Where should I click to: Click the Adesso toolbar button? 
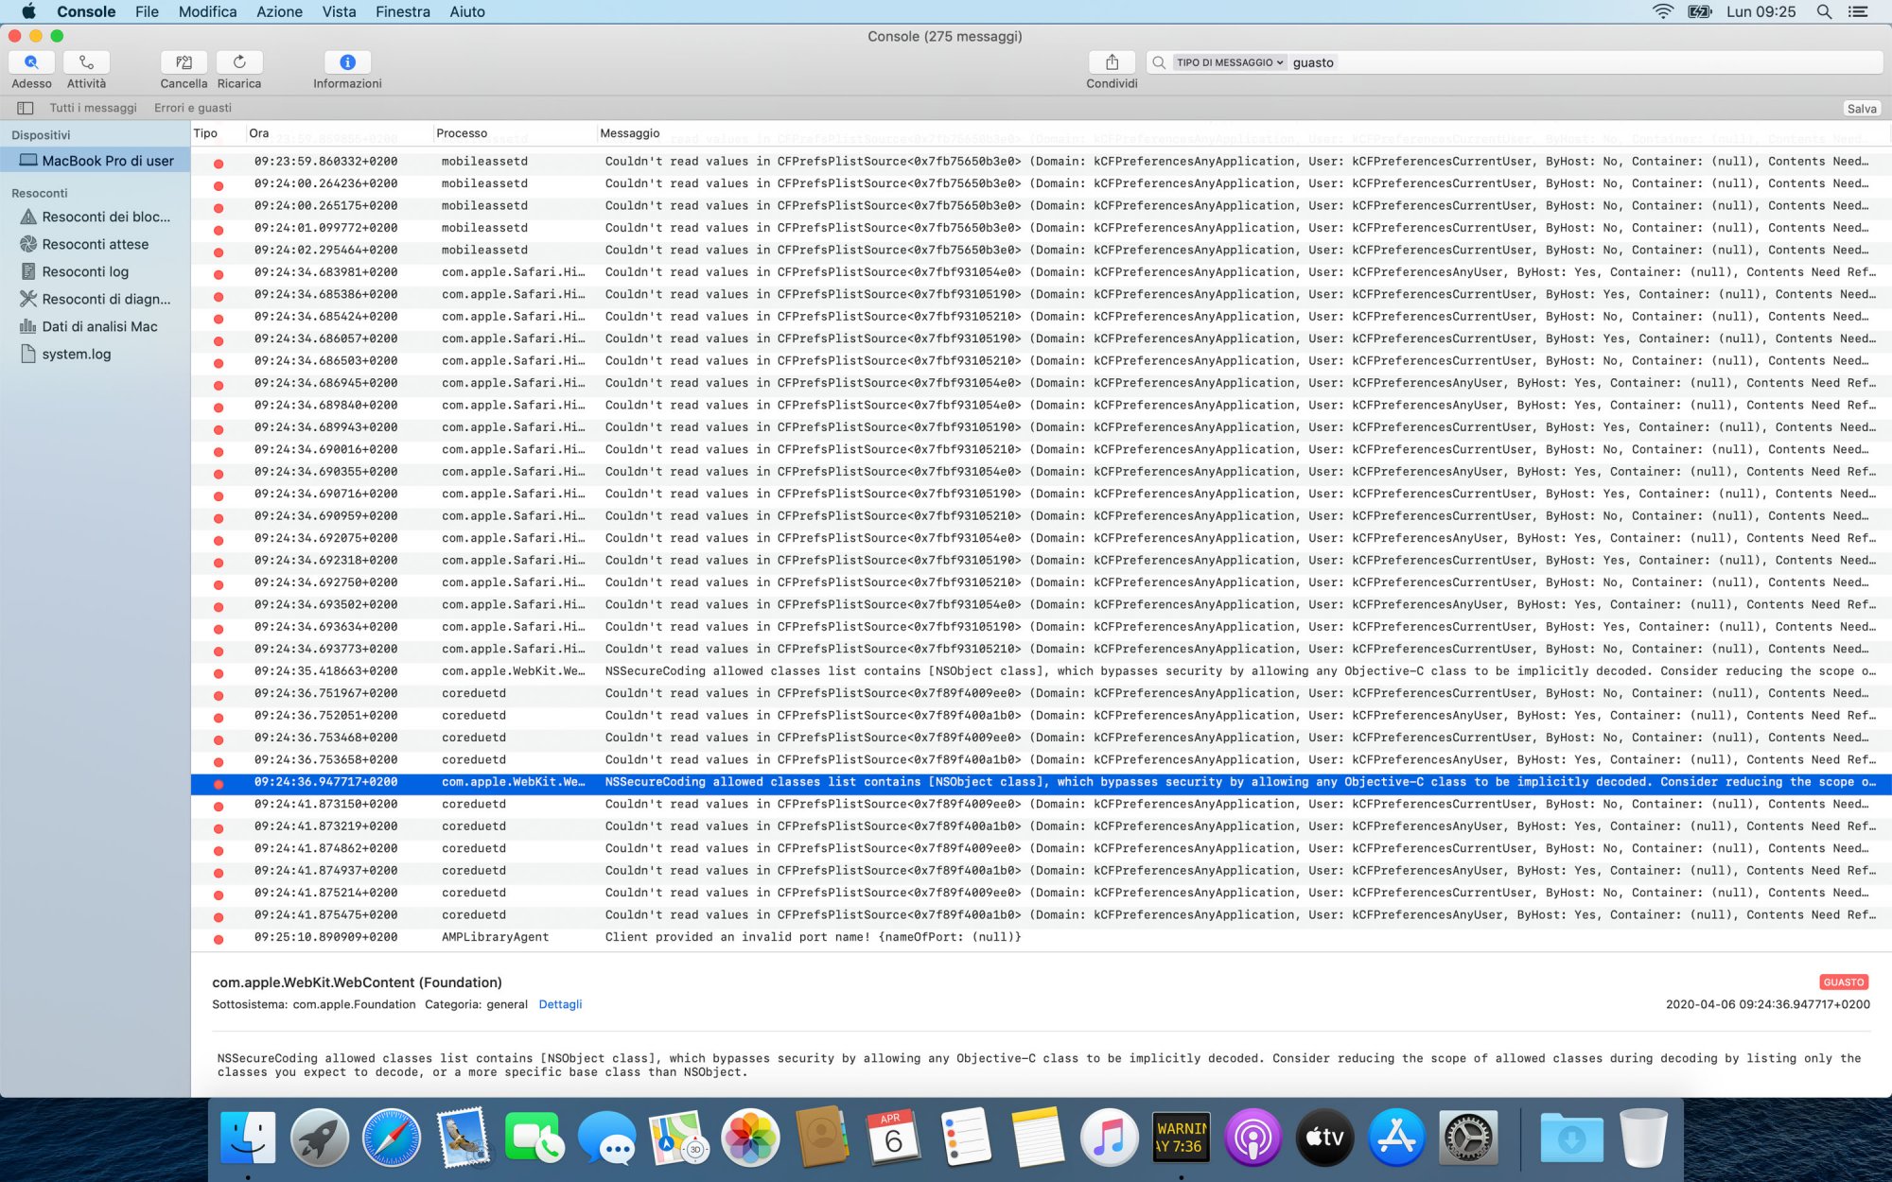tap(31, 62)
